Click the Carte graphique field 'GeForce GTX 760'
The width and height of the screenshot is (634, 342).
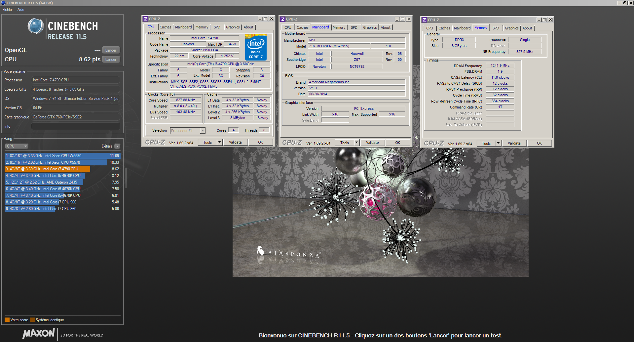point(76,117)
